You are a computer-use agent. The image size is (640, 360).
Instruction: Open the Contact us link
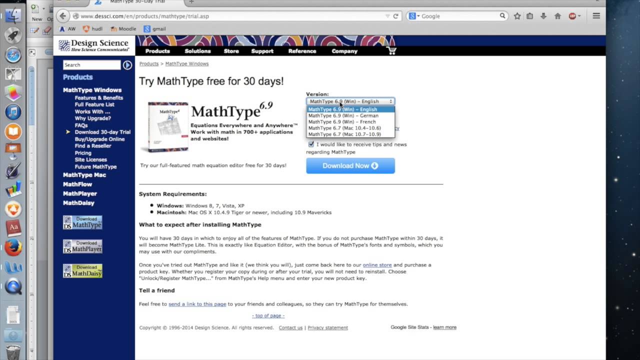click(290, 328)
